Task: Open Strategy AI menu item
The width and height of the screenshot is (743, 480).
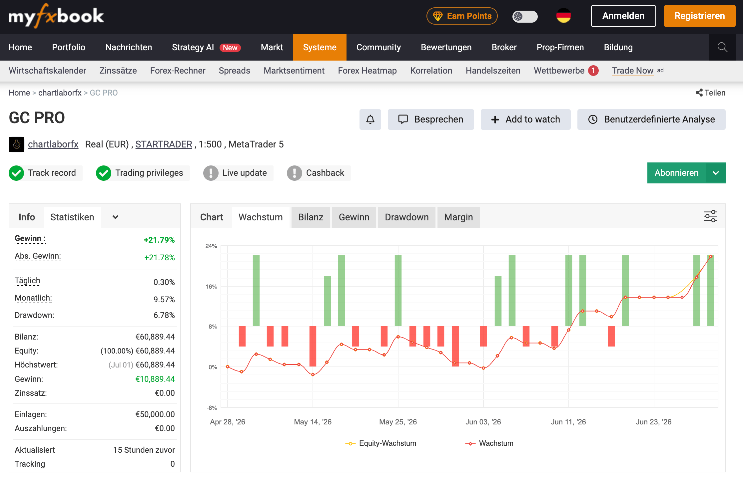Action: point(206,47)
